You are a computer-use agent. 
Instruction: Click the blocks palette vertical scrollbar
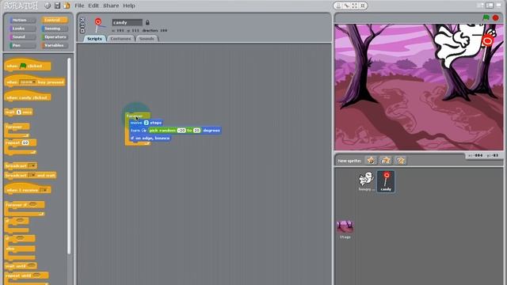click(69, 157)
